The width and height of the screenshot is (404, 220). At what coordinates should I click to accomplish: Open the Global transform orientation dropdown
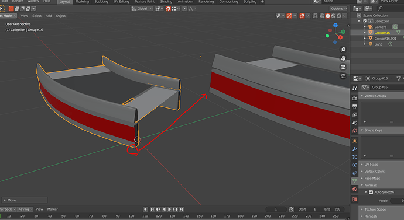coord(142,9)
